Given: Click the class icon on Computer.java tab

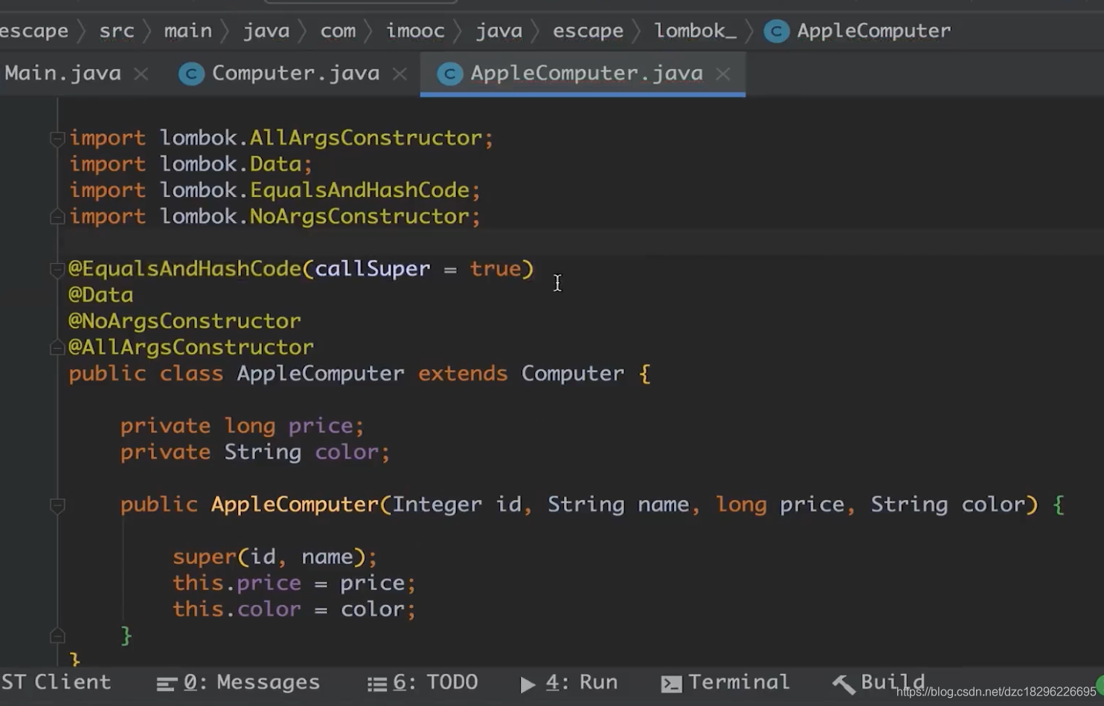Looking at the screenshot, I should click(191, 74).
